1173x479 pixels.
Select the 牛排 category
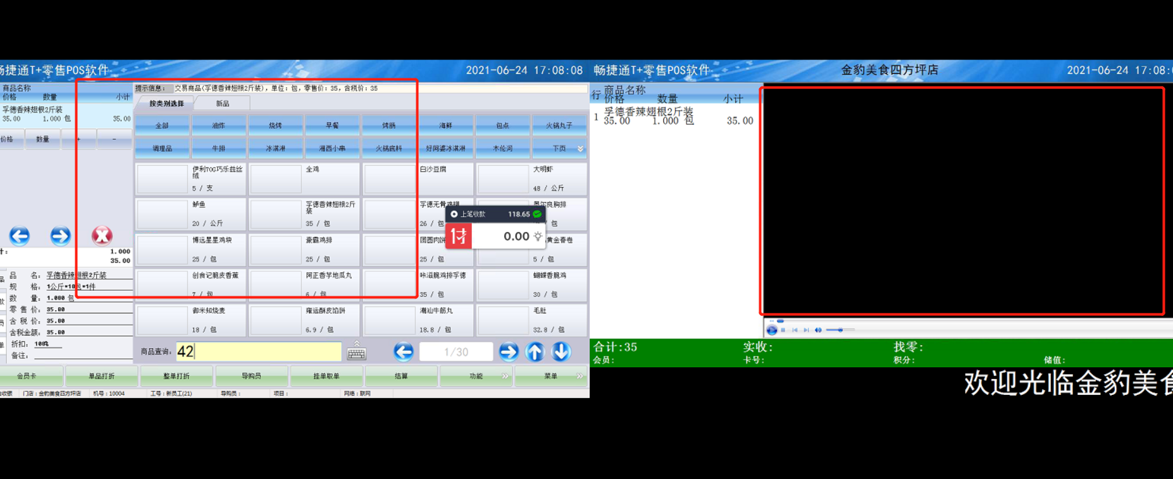tap(219, 149)
